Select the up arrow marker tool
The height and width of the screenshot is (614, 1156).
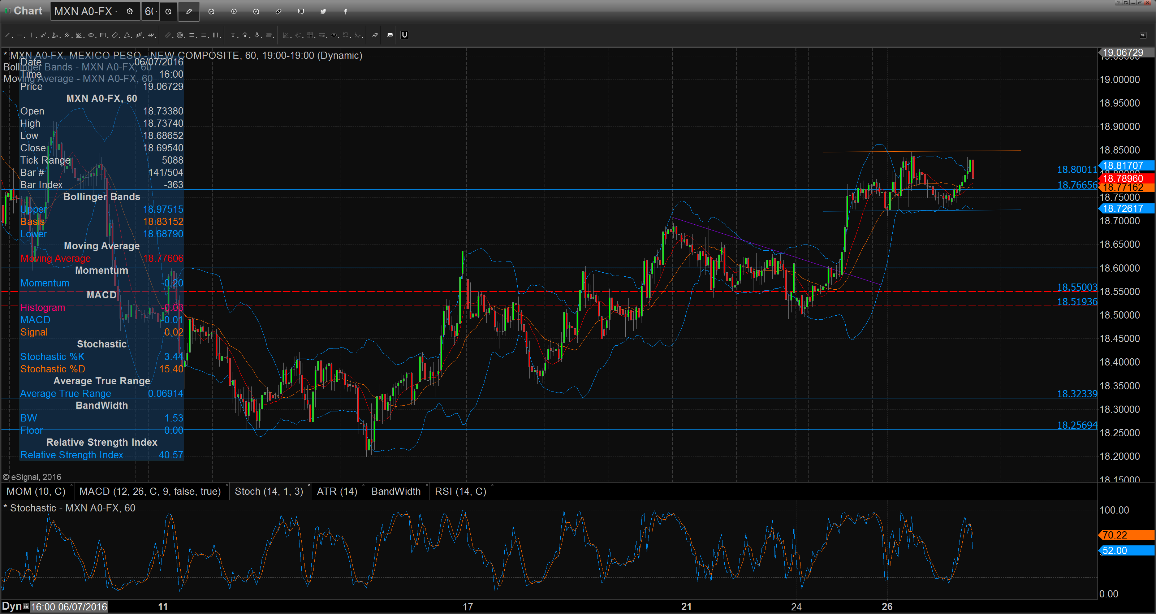(x=245, y=35)
